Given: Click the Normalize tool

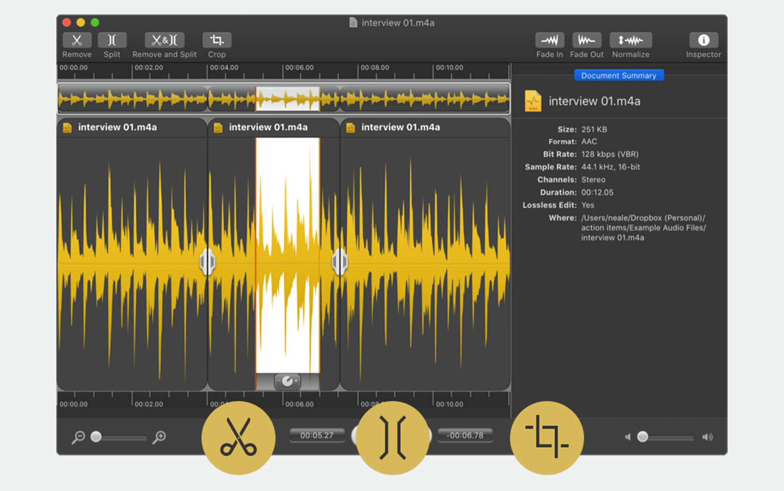Looking at the screenshot, I should 631,40.
